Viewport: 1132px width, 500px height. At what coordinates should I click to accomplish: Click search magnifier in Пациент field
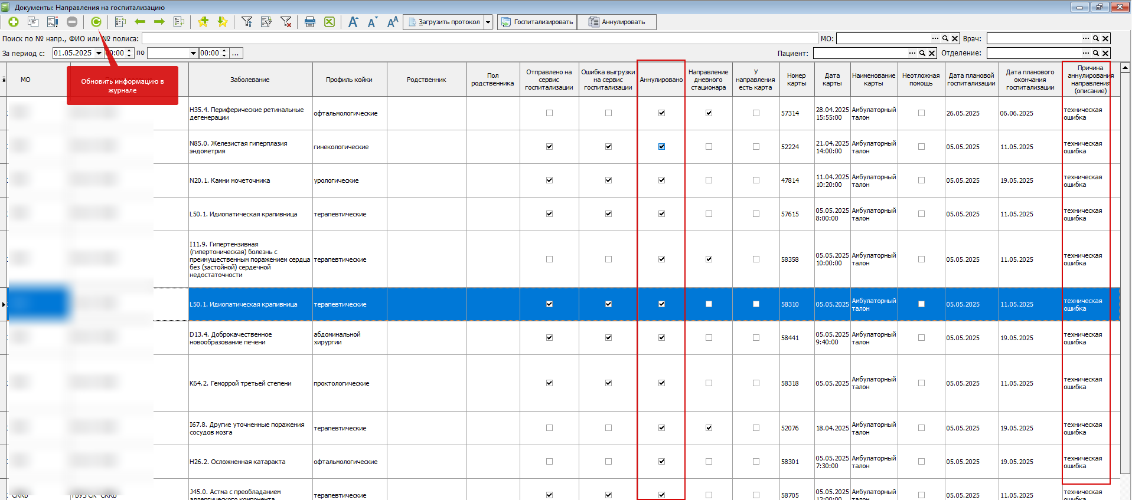(922, 53)
